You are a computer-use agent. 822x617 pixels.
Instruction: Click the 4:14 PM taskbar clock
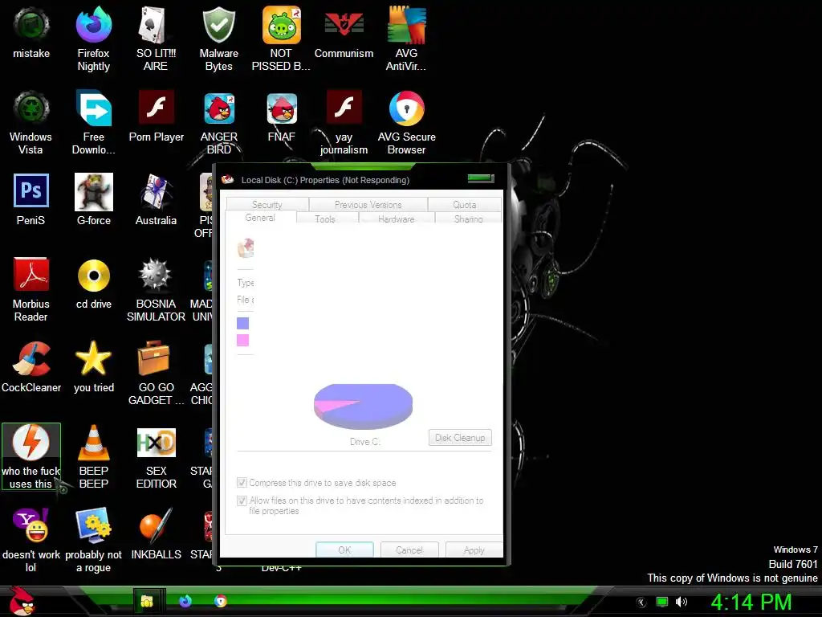(751, 602)
